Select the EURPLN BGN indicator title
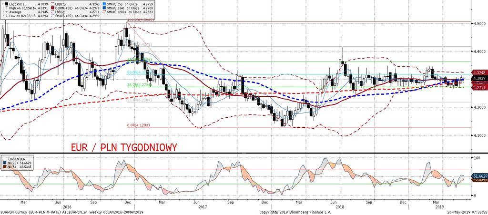 tap(17, 159)
